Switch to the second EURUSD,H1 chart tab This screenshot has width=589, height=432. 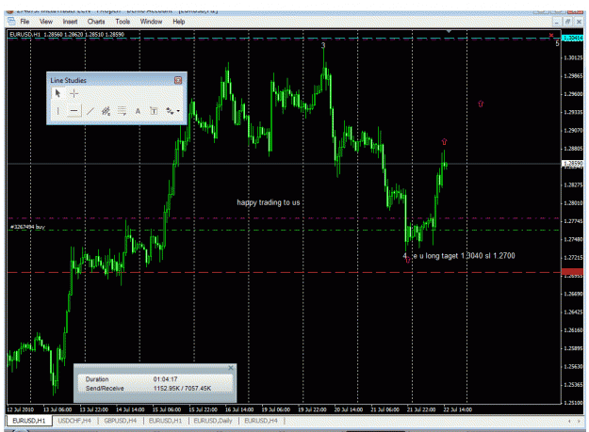[x=165, y=421]
